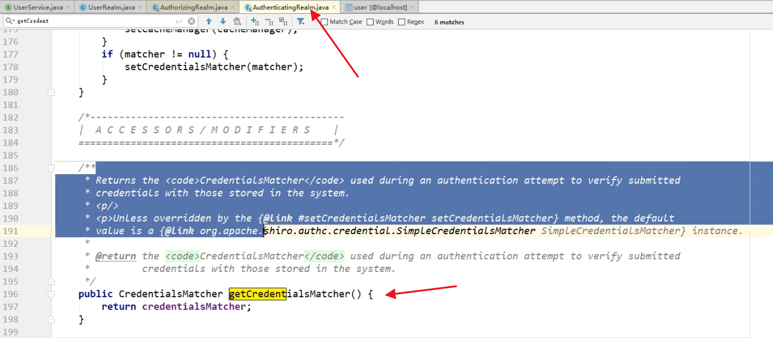Close the UserRealm.java tab
The height and width of the screenshot is (338, 773).
[x=141, y=7]
